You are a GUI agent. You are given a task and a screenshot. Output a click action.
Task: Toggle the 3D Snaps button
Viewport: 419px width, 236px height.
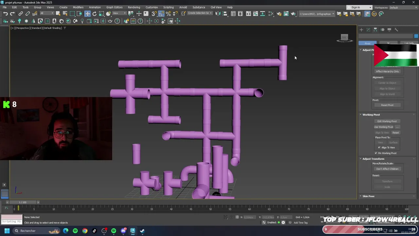click(x=154, y=14)
